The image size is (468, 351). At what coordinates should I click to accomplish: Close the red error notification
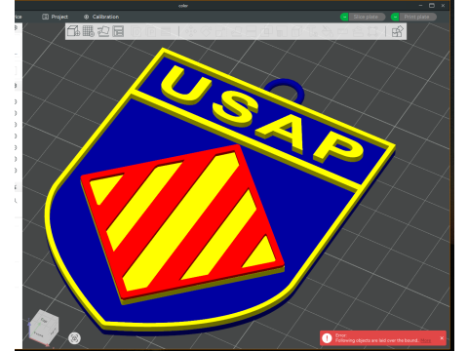[x=442, y=338]
